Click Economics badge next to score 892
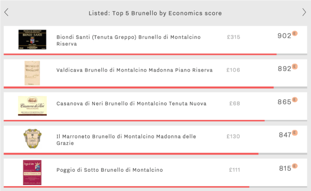Screen dimensions: 311x191 [295, 67]
